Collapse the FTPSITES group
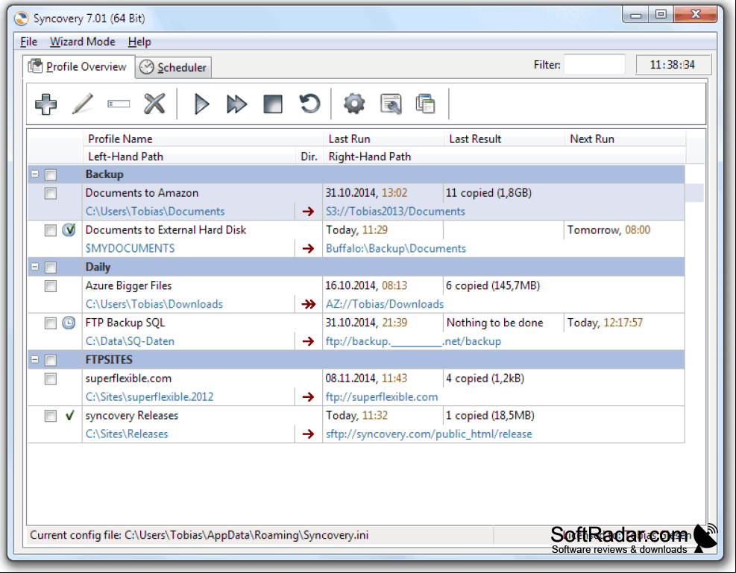Image resolution: width=736 pixels, height=573 pixels. [35, 360]
